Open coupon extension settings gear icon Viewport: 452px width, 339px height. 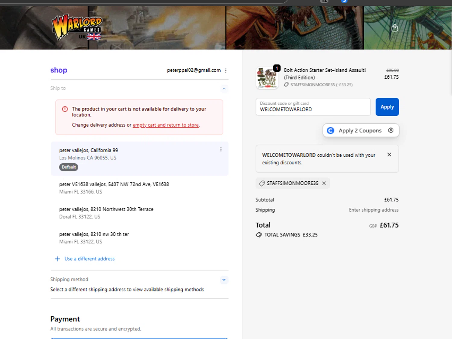pos(391,130)
